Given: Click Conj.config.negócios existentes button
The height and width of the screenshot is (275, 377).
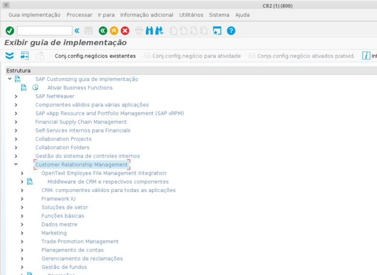Looking at the screenshot, I should point(95,56).
